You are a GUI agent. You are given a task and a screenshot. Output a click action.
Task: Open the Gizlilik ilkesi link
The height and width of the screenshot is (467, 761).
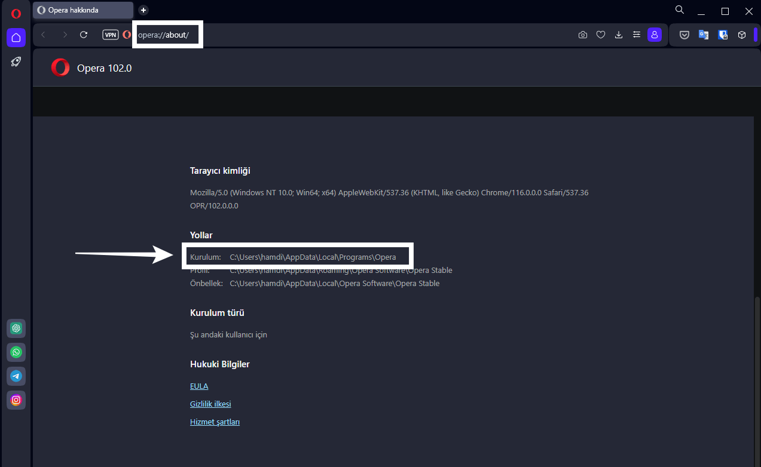(x=210, y=404)
